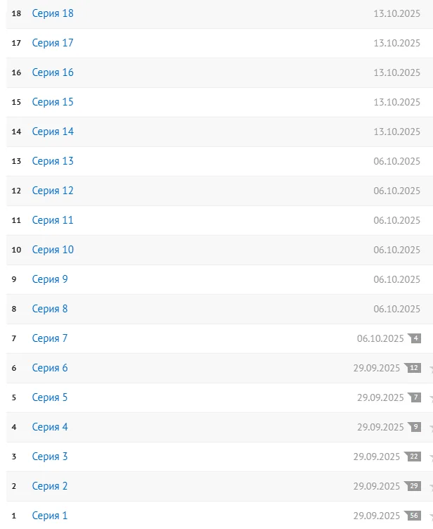
Task: Click the 29 comments badge on Серия 2
Action: point(413,486)
